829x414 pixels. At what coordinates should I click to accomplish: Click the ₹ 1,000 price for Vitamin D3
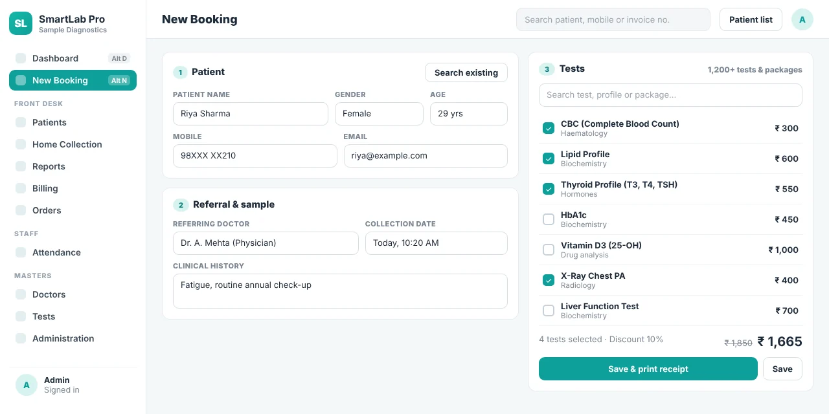(784, 250)
